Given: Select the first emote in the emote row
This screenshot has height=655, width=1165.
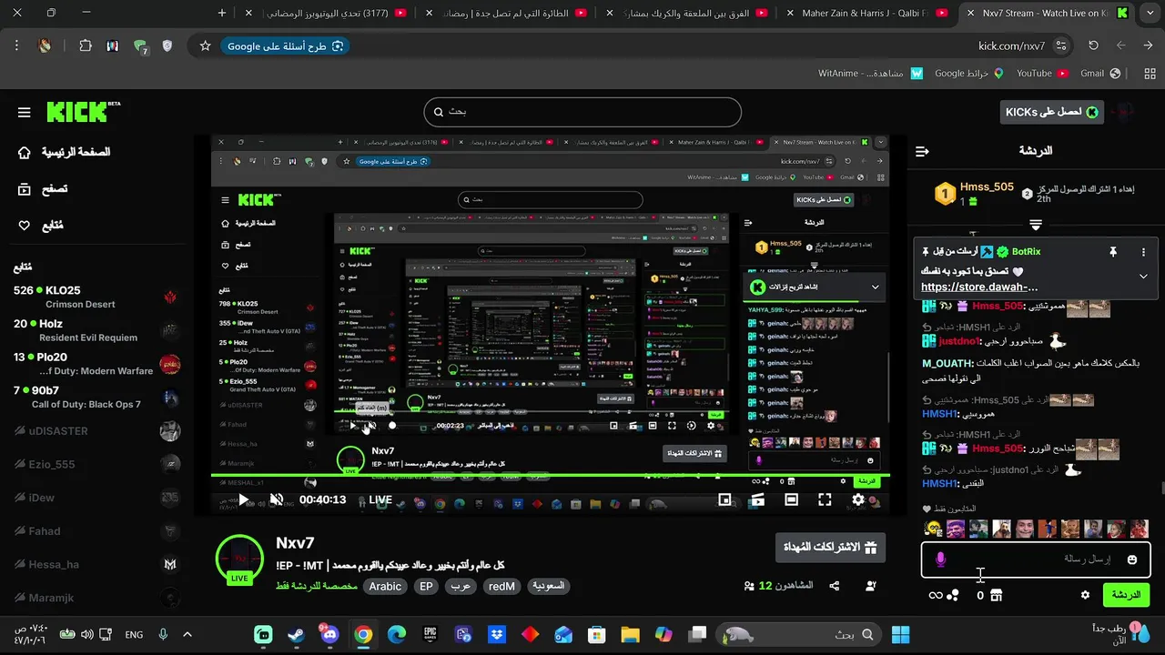Looking at the screenshot, I should tap(933, 529).
